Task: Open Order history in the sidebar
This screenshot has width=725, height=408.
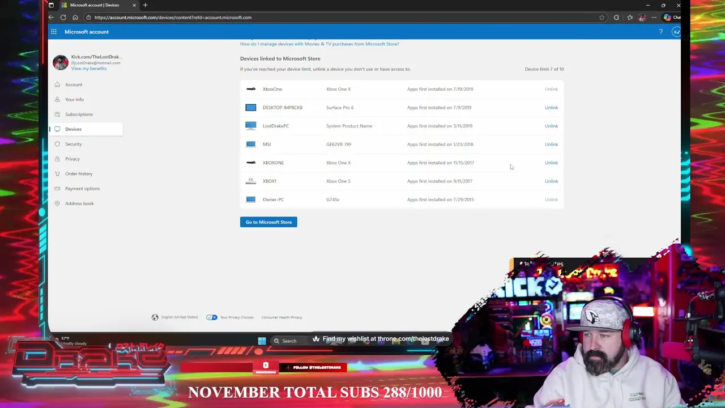Action: click(x=79, y=173)
